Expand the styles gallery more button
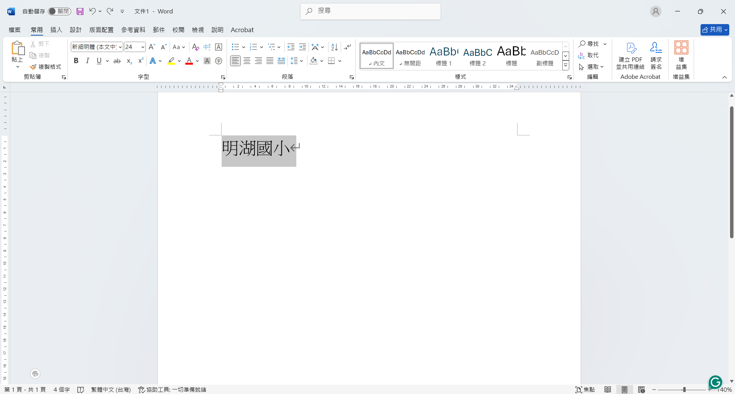 [565, 66]
